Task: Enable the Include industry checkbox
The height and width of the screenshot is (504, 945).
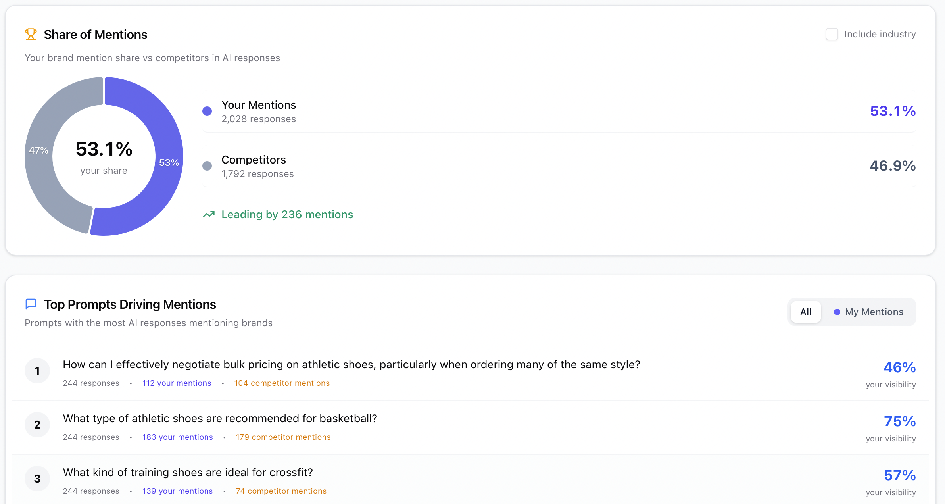Action: 832,34
